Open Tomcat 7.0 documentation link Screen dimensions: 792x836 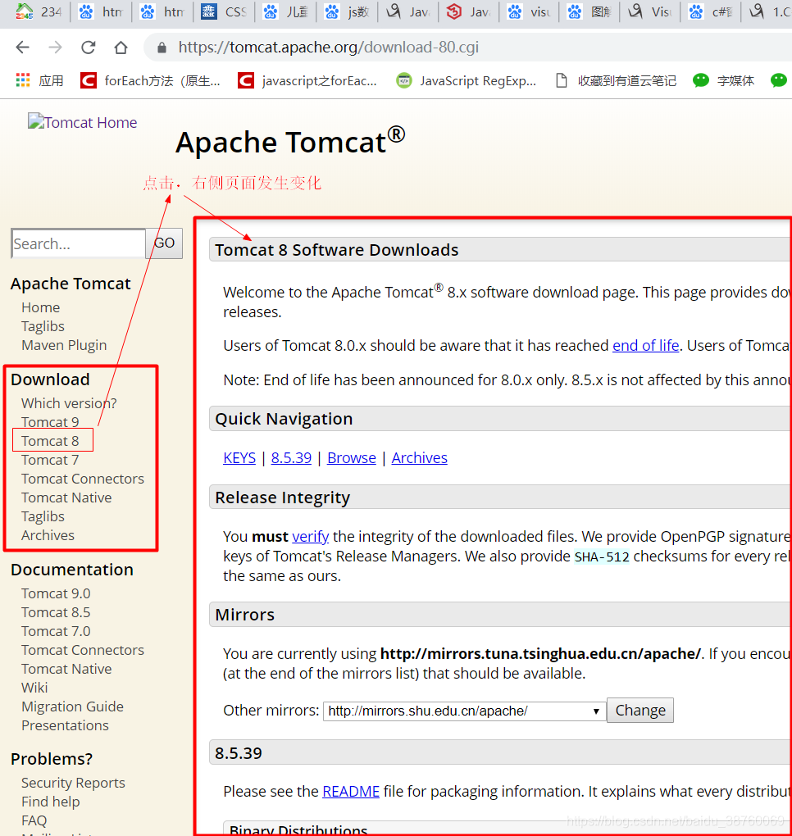coord(56,631)
